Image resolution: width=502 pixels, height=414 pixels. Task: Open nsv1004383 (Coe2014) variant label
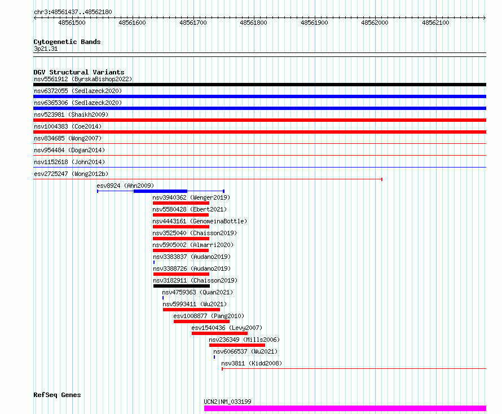(68, 126)
